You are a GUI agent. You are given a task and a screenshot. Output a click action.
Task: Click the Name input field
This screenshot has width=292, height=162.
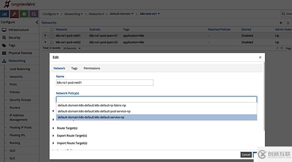tap(104, 82)
